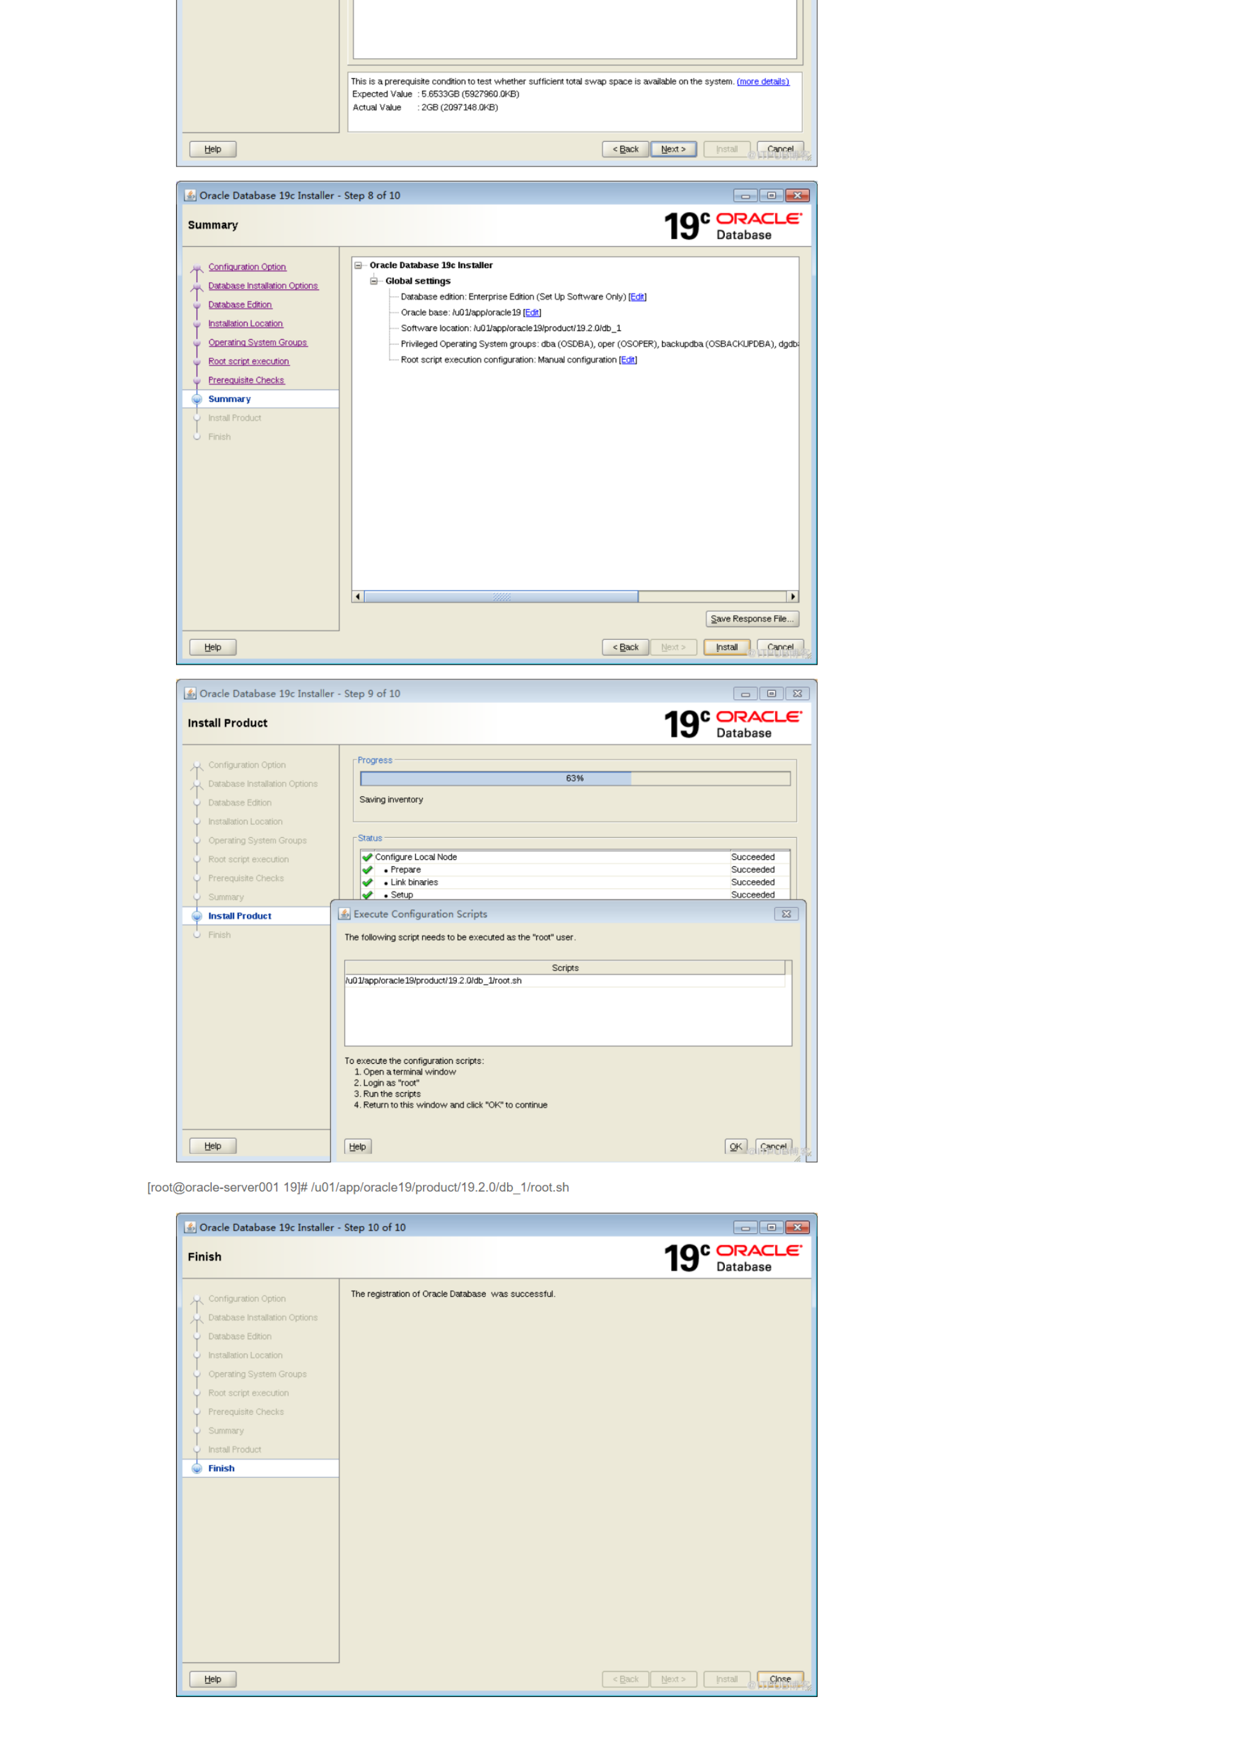This screenshot has width=1238, height=1746.
Task: Go to Database Edition step in Summary window
Action: click(240, 305)
